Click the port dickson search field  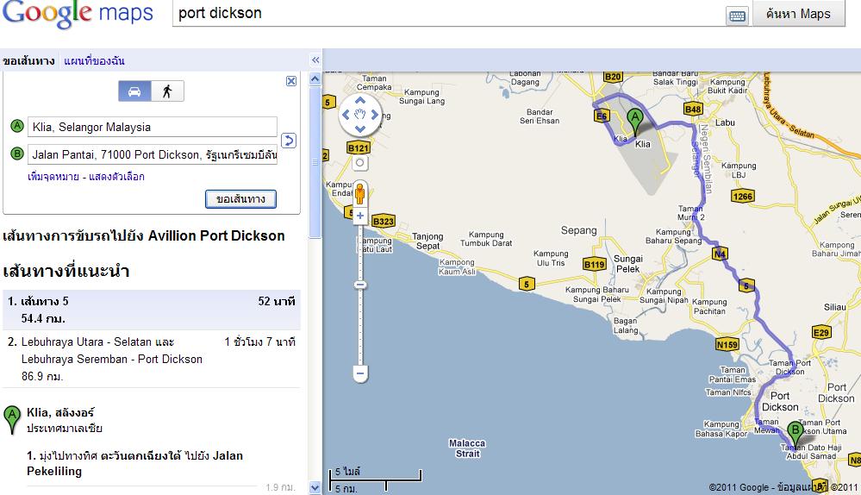pos(448,14)
